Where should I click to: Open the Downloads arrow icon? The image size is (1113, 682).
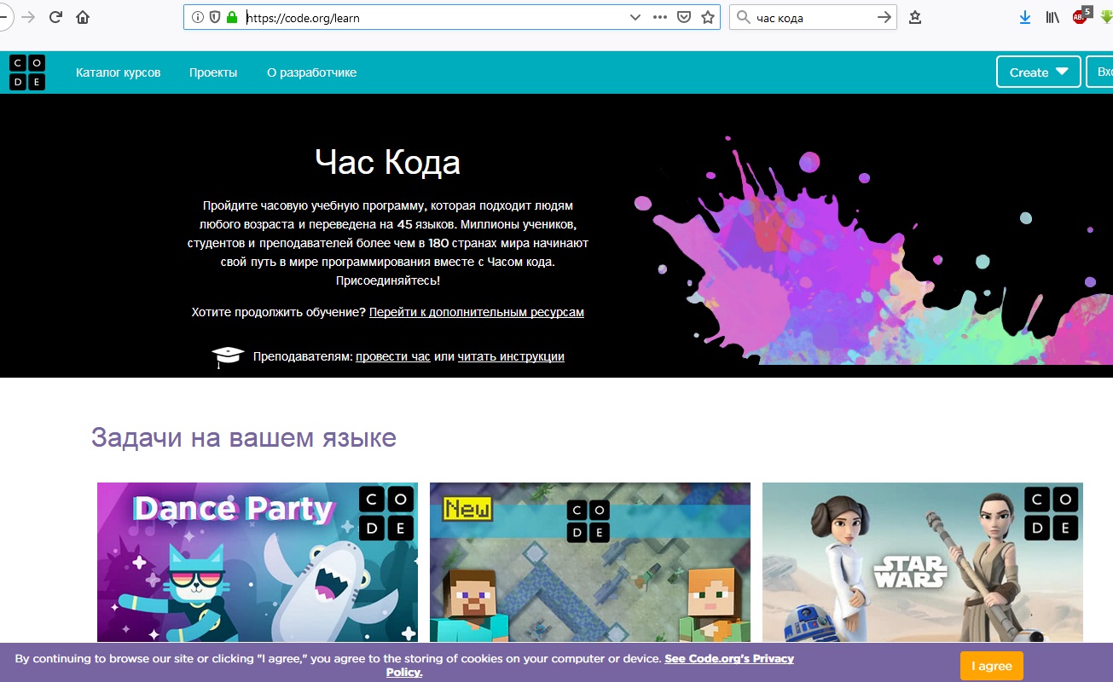(1025, 17)
